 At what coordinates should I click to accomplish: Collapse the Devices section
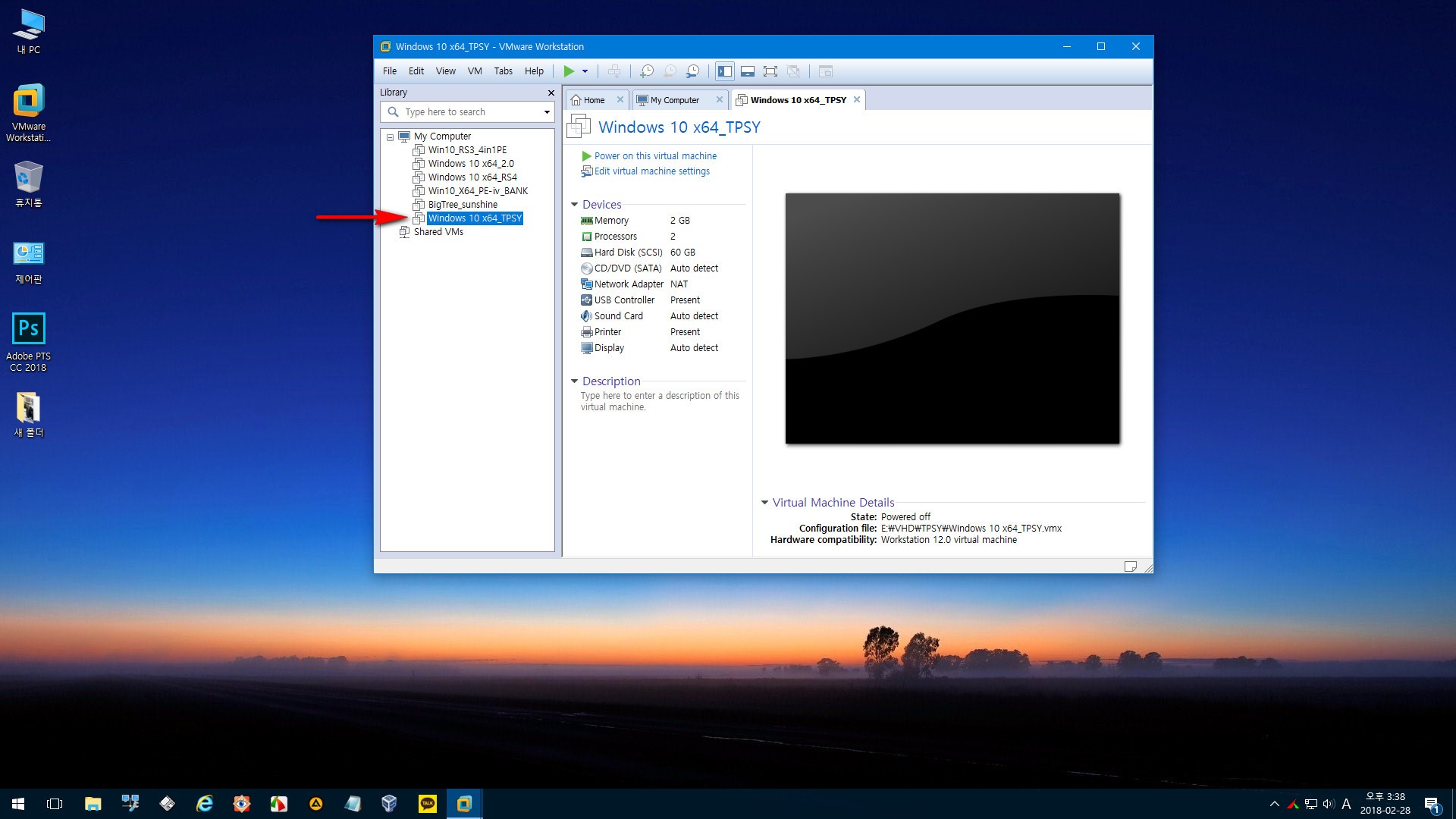coord(574,205)
